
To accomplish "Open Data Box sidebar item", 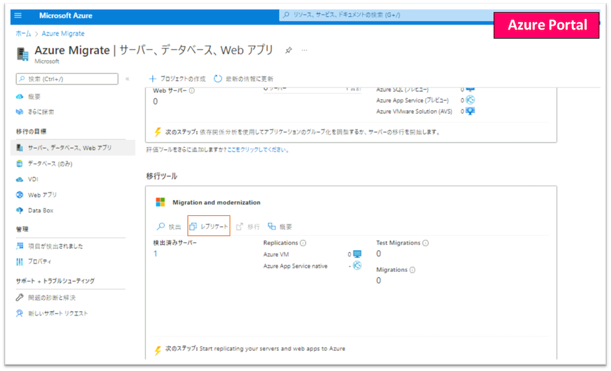I will pyautogui.click(x=40, y=210).
